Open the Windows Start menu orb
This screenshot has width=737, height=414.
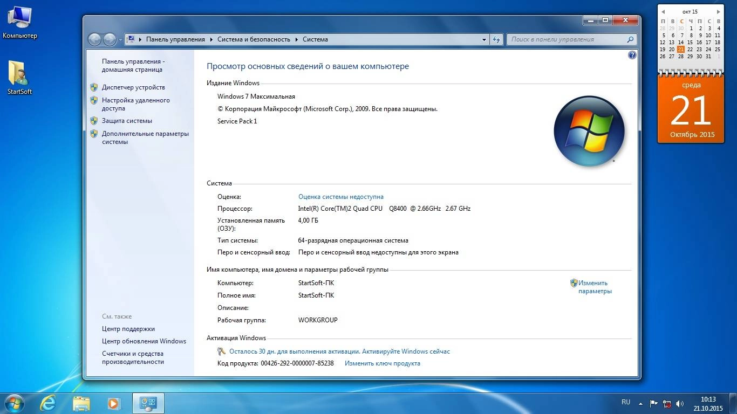click(x=14, y=403)
